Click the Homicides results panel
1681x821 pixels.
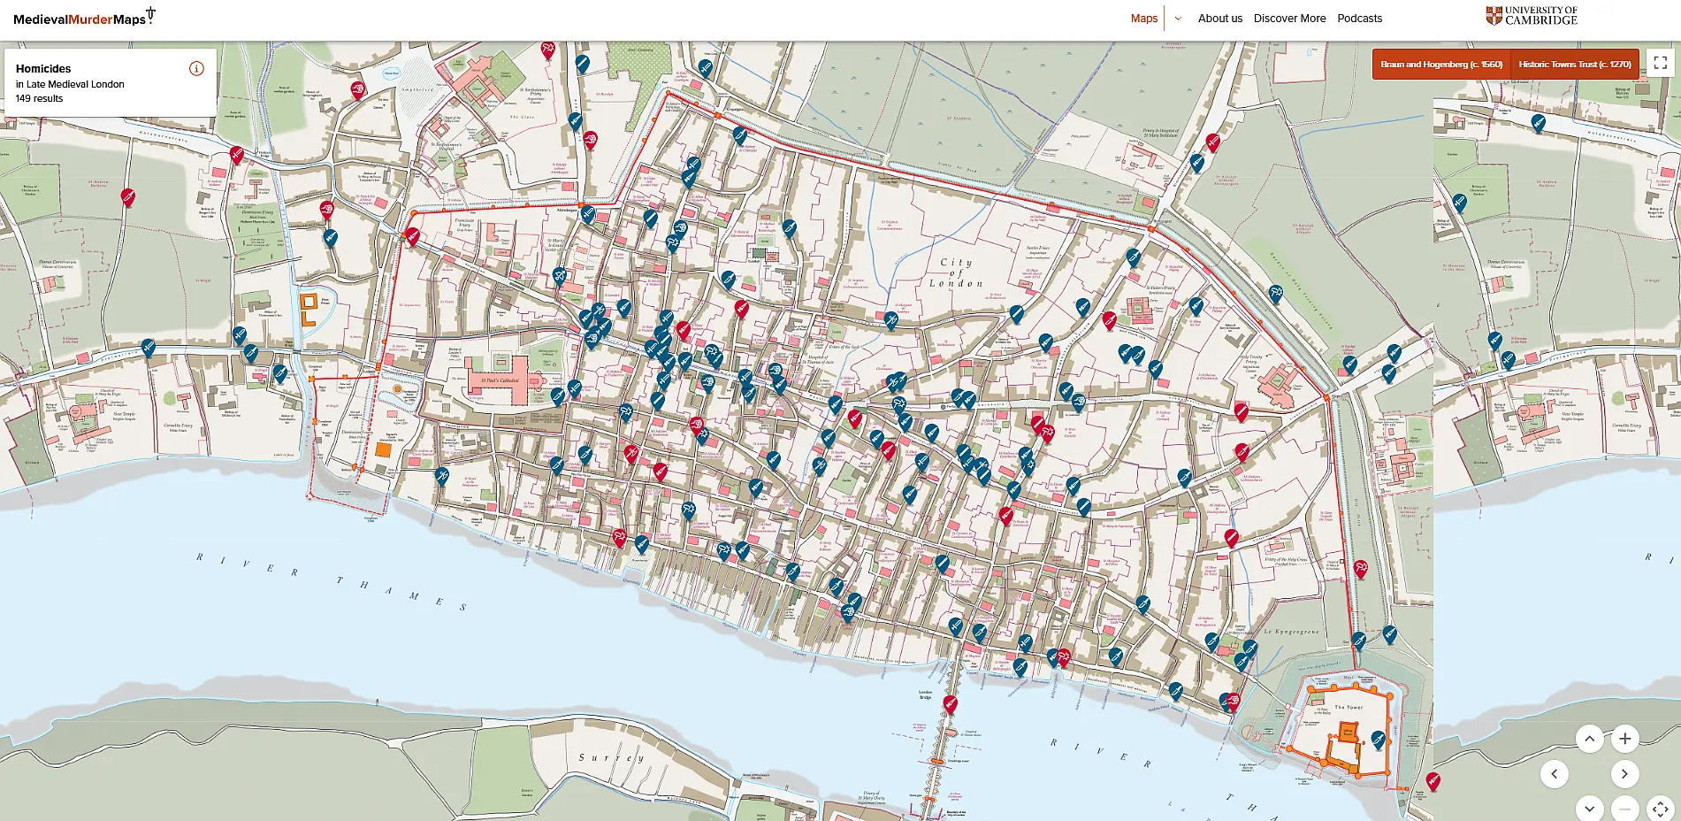(111, 82)
